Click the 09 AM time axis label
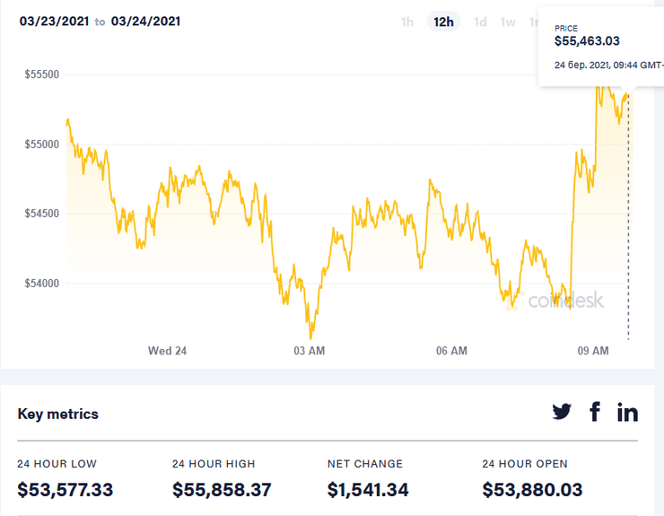 pos(593,351)
